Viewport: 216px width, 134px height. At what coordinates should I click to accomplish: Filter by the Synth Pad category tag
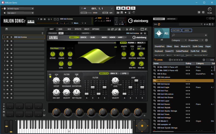point(195,51)
